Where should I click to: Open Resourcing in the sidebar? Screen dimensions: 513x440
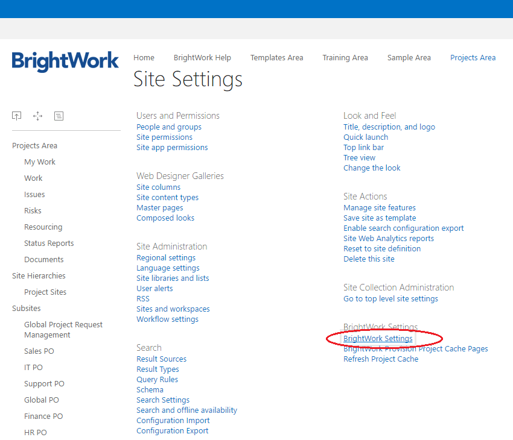(43, 227)
